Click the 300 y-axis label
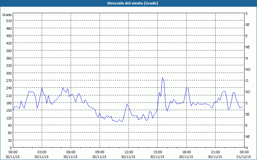The image size is (257, 160). pyautogui.click(x=9, y=73)
